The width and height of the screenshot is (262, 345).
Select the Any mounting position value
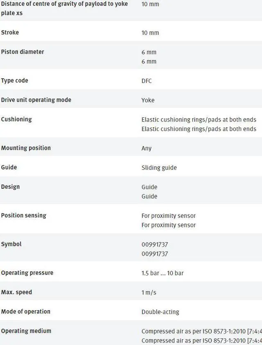click(147, 148)
